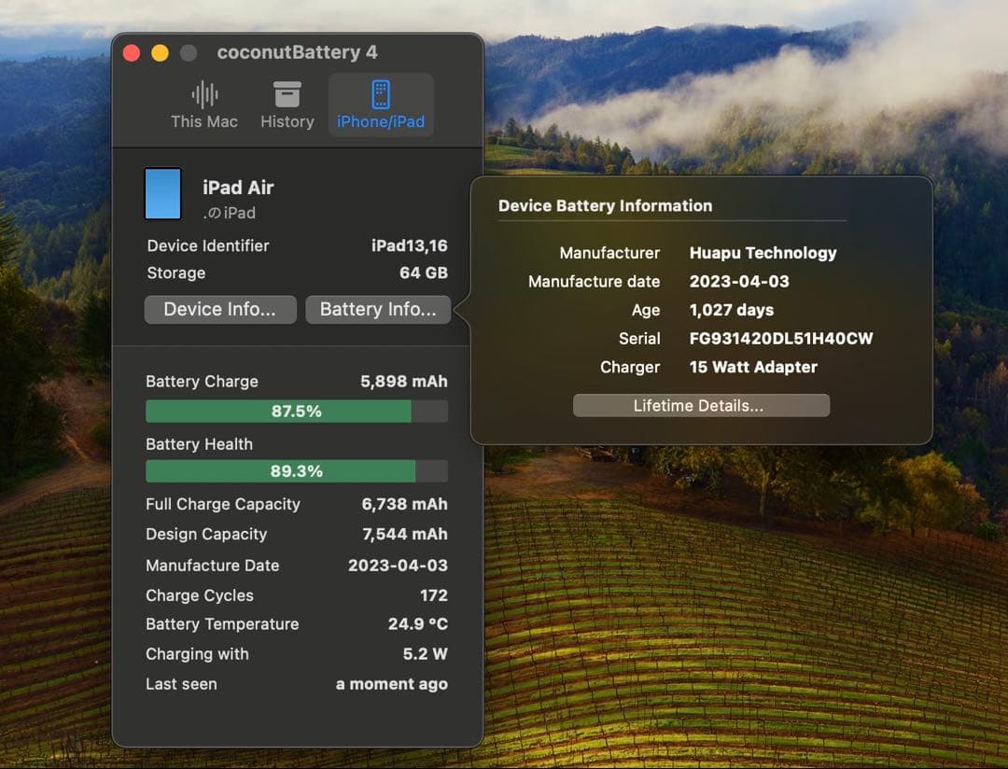Select the device serial number FG931420DL51H40CW

pyautogui.click(x=780, y=339)
